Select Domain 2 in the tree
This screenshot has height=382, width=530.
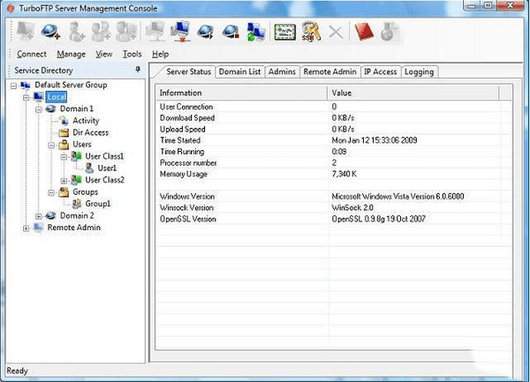(77, 215)
